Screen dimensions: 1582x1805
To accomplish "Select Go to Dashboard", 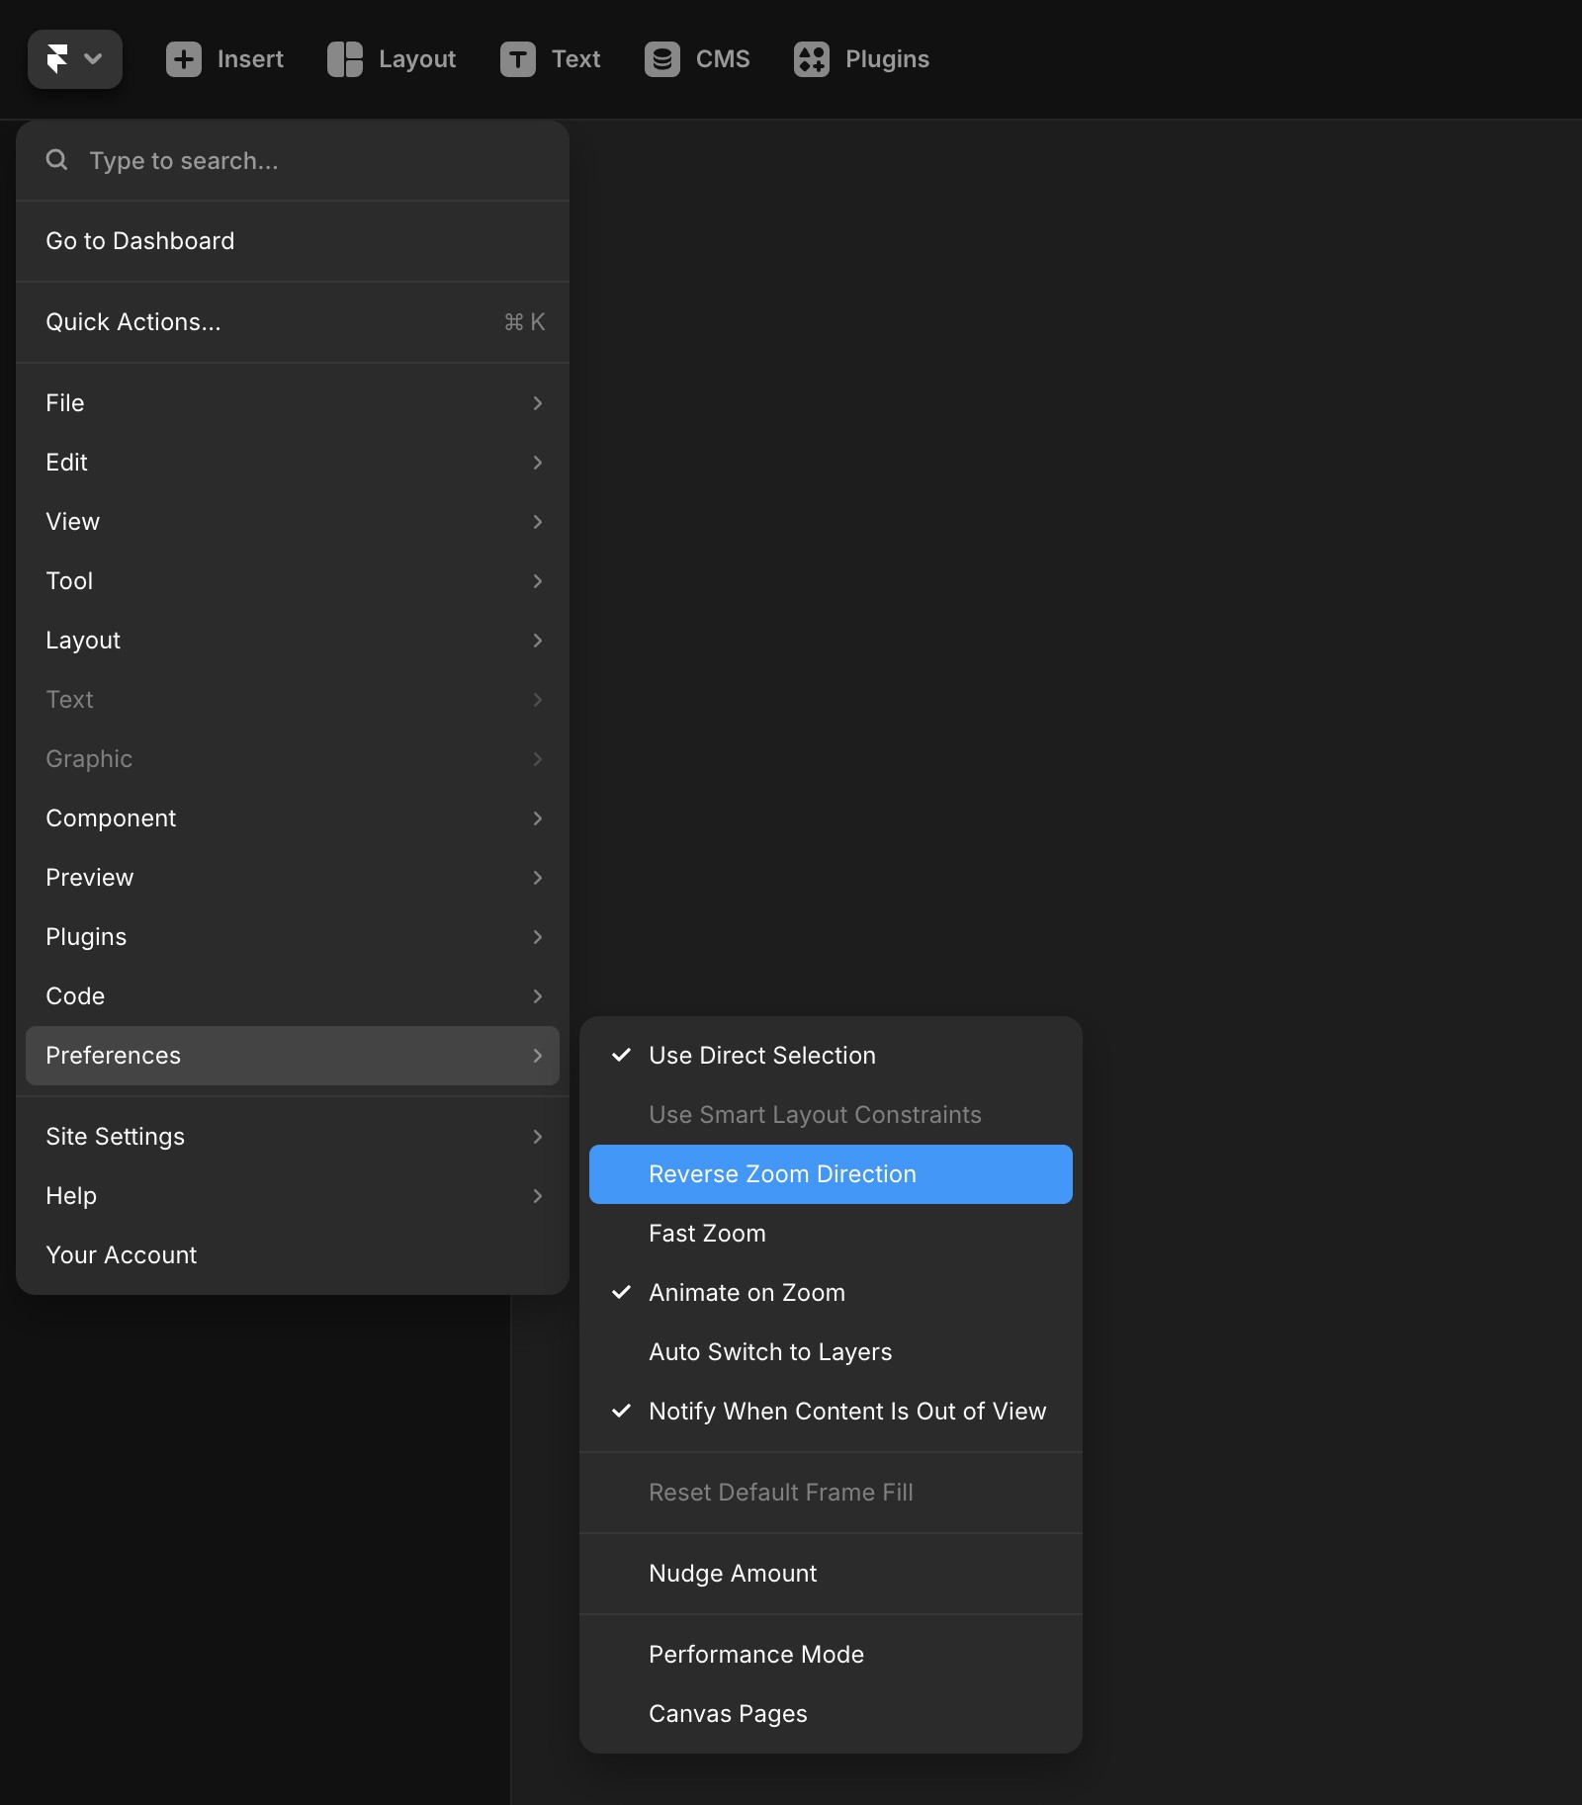I will (293, 241).
